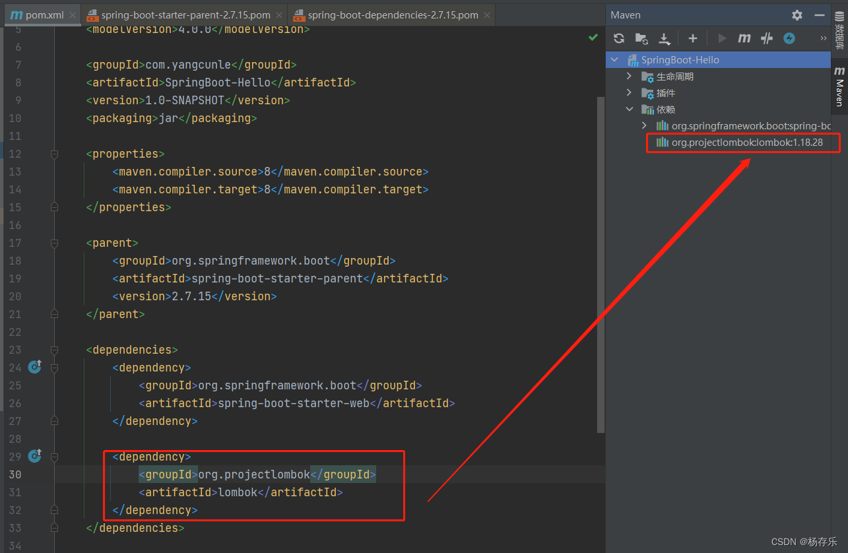Open spring-boot-starter-parent-2.7.15.pom tab
The width and height of the screenshot is (848, 553).
click(x=185, y=15)
